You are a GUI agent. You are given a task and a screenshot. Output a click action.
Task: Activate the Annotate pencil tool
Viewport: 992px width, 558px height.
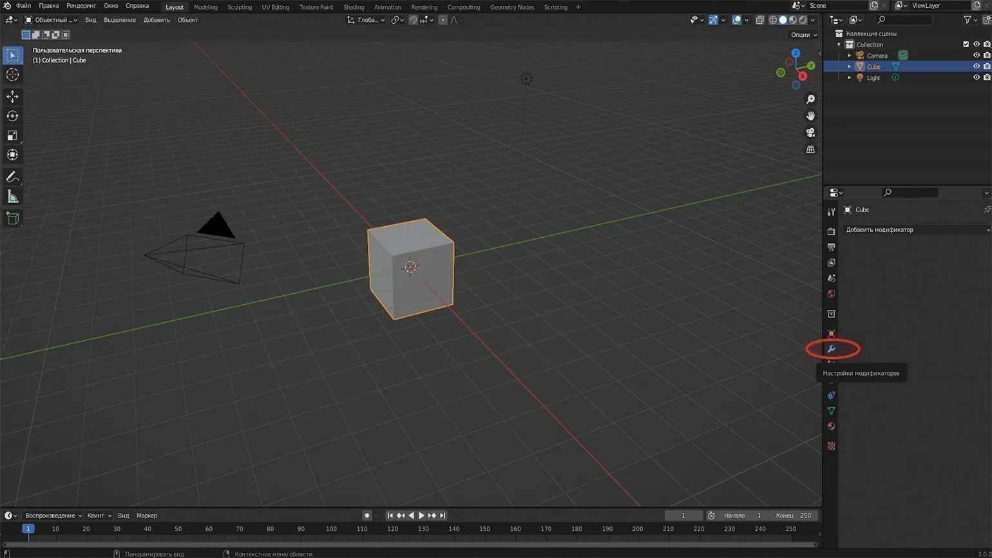coord(12,177)
